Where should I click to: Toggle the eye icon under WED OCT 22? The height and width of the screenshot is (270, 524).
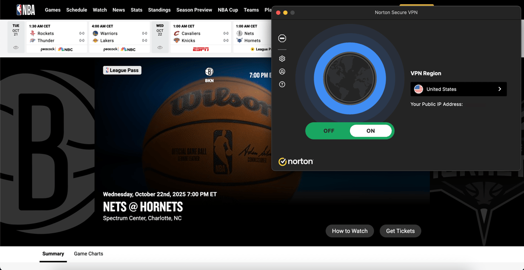click(160, 48)
